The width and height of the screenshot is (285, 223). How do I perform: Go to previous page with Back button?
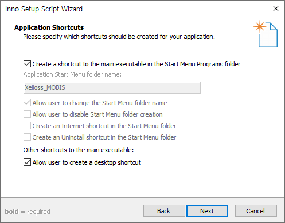(x=164, y=211)
